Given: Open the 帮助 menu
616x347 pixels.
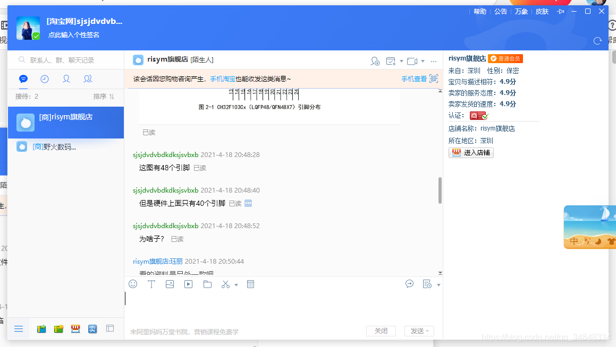Looking at the screenshot, I should [x=480, y=11].
